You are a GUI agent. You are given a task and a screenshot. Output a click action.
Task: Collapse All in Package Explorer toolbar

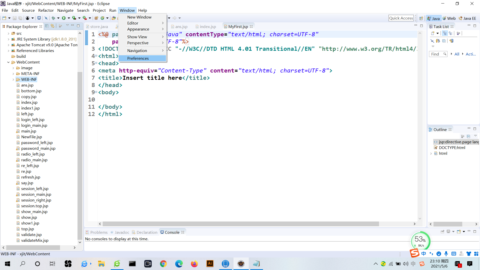(47, 26)
